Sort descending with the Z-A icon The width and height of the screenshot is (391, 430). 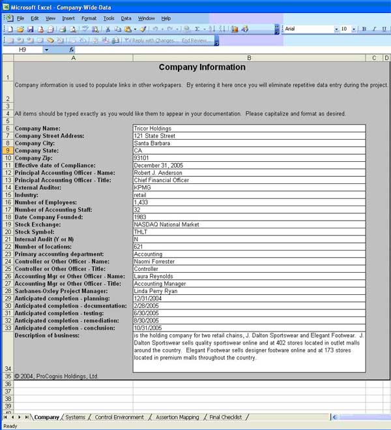(x=222, y=29)
